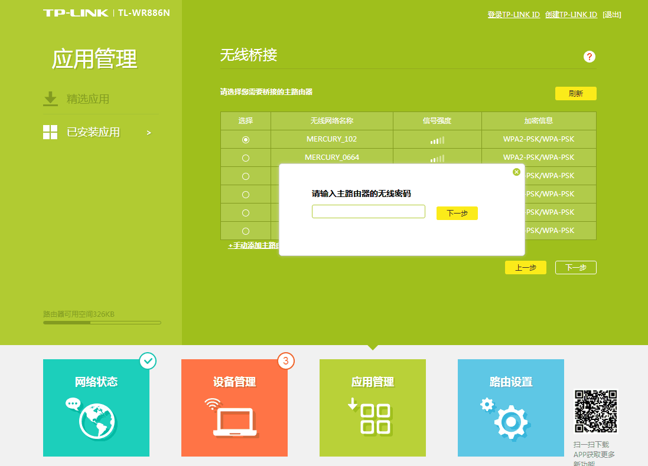Click the checkmark badge on 网络状态

point(148,361)
